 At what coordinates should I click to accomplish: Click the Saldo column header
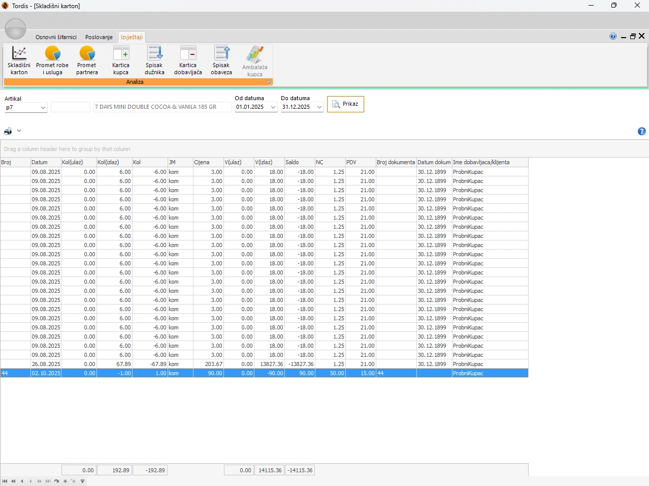click(x=300, y=162)
